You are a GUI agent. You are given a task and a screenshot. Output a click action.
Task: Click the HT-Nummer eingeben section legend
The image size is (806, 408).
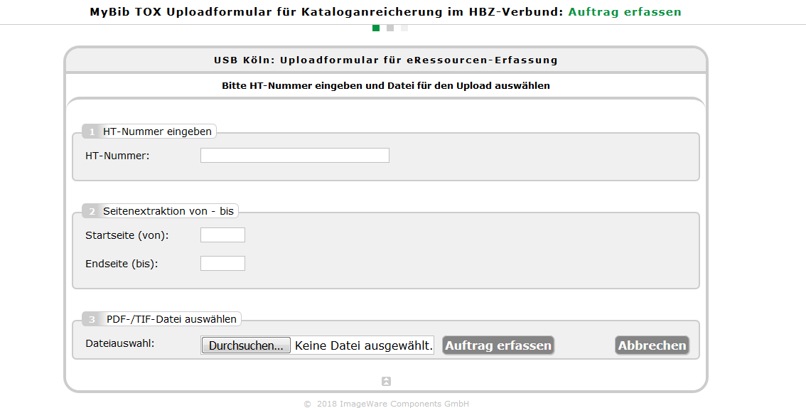pos(157,131)
